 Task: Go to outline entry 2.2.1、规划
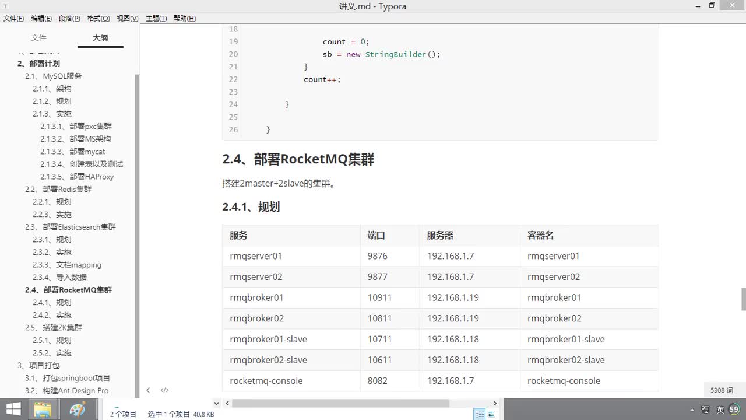tap(52, 202)
